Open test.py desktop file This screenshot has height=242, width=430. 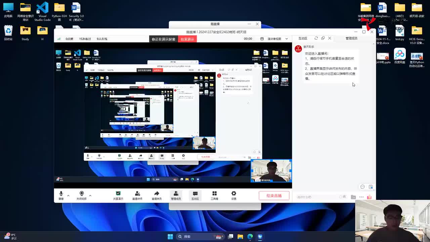pos(400,33)
